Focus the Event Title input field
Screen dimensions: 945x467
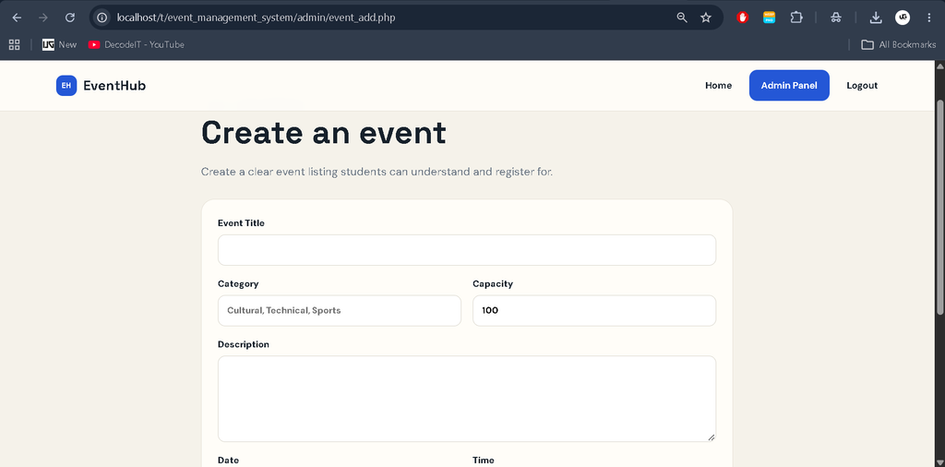466,250
